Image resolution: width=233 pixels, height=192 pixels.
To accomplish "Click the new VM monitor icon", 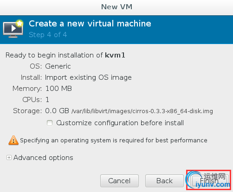I will point(13,29).
